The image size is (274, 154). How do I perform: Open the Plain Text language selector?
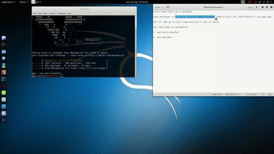click(x=217, y=94)
